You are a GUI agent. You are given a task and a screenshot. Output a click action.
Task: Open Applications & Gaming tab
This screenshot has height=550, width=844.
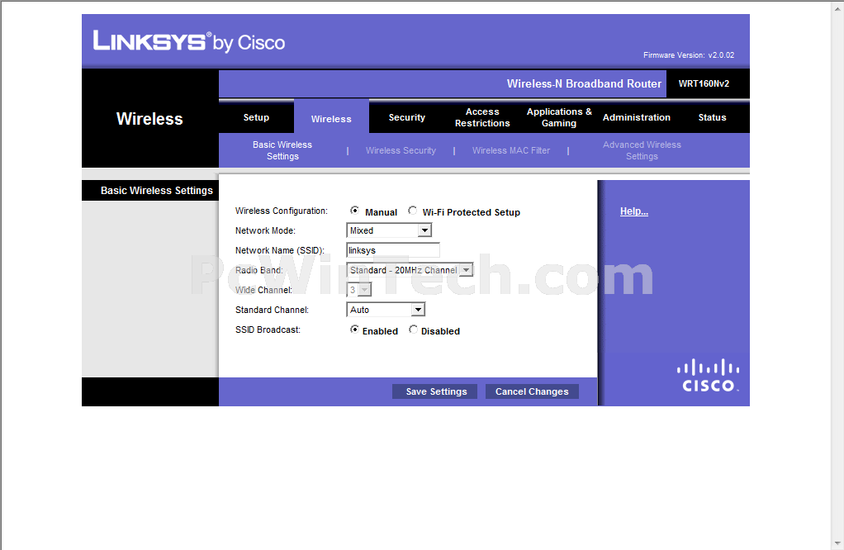[559, 117]
